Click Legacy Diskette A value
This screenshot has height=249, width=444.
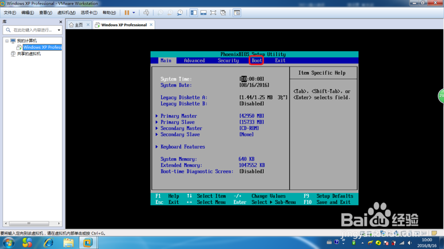263,97
